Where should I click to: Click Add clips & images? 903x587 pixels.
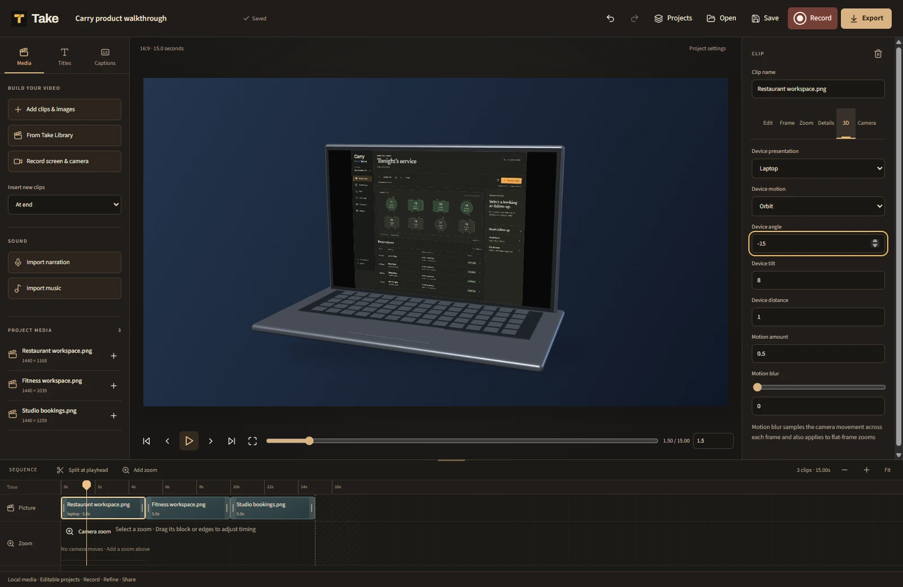(64, 109)
